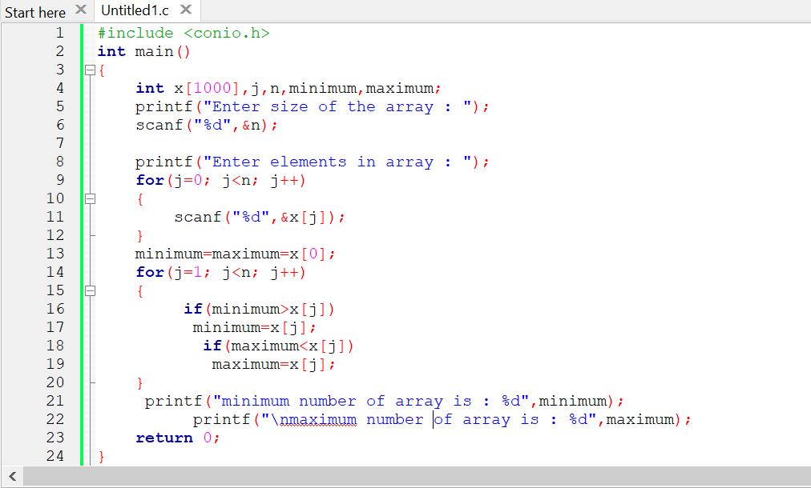Click the horizontal scrollbar track
Screen dimensions: 811x488
tap(417, 476)
